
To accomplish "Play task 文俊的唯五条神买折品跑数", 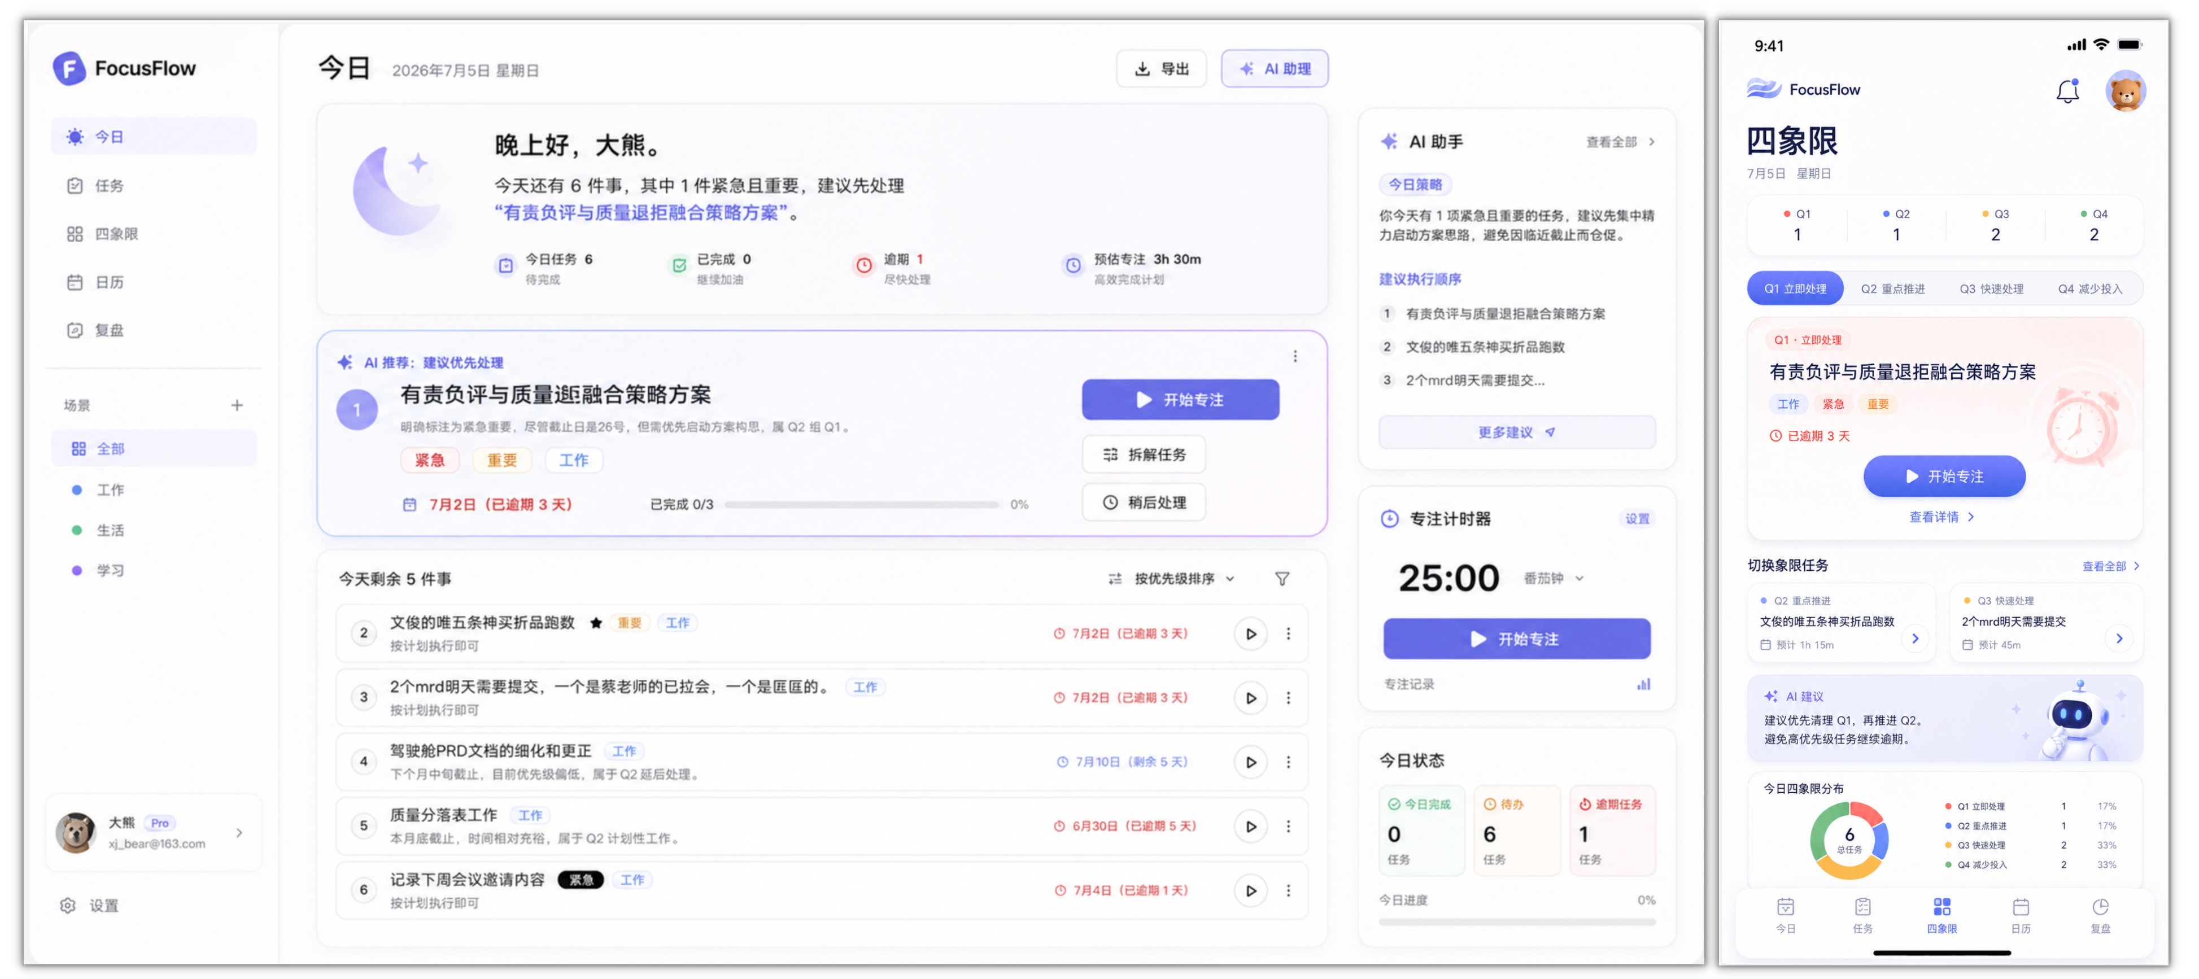I will tap(1251, 633).
